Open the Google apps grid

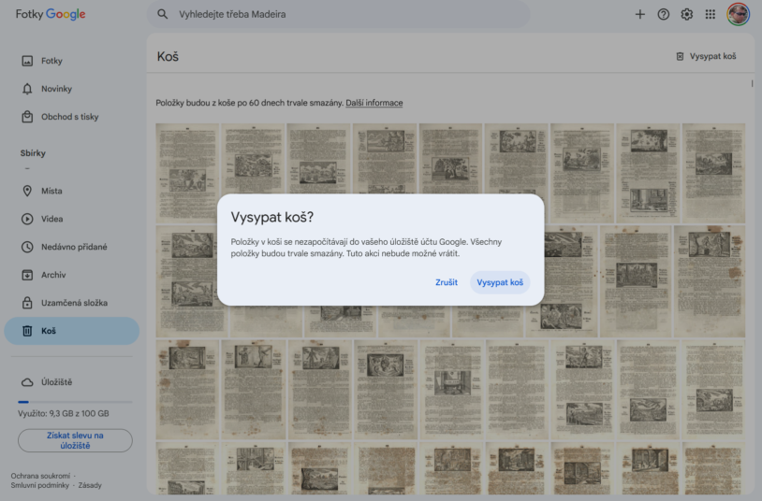pyautogui.click(x=710, y=14)
